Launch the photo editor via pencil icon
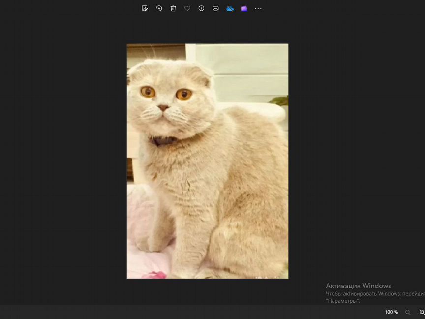 tap(145, 8)
